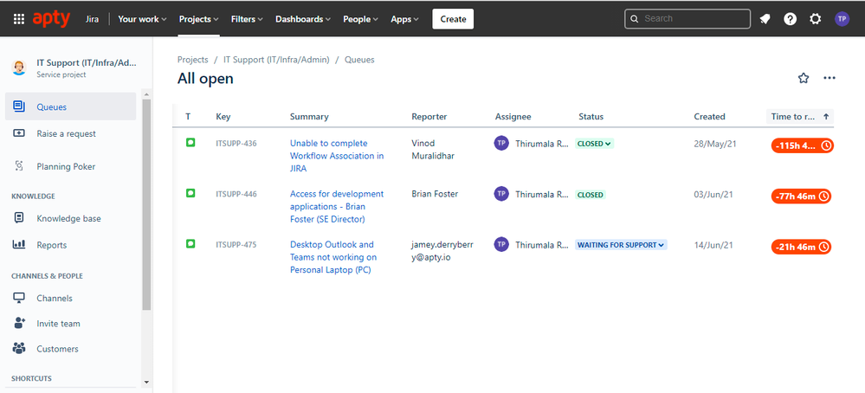This screenshot has width=865, height=393.
Task: Click reporter Brian Foster
Action: point(435,194)
